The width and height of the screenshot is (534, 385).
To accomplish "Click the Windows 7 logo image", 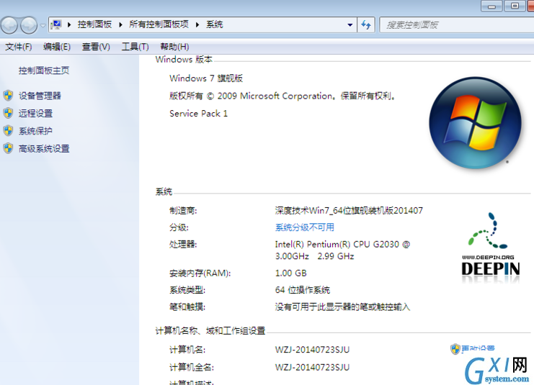I will (475, 123).
